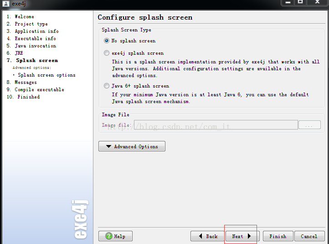This screenshot has width=329, height=244.
Task: Click the Back arrow icon
Action: (201, 236)
